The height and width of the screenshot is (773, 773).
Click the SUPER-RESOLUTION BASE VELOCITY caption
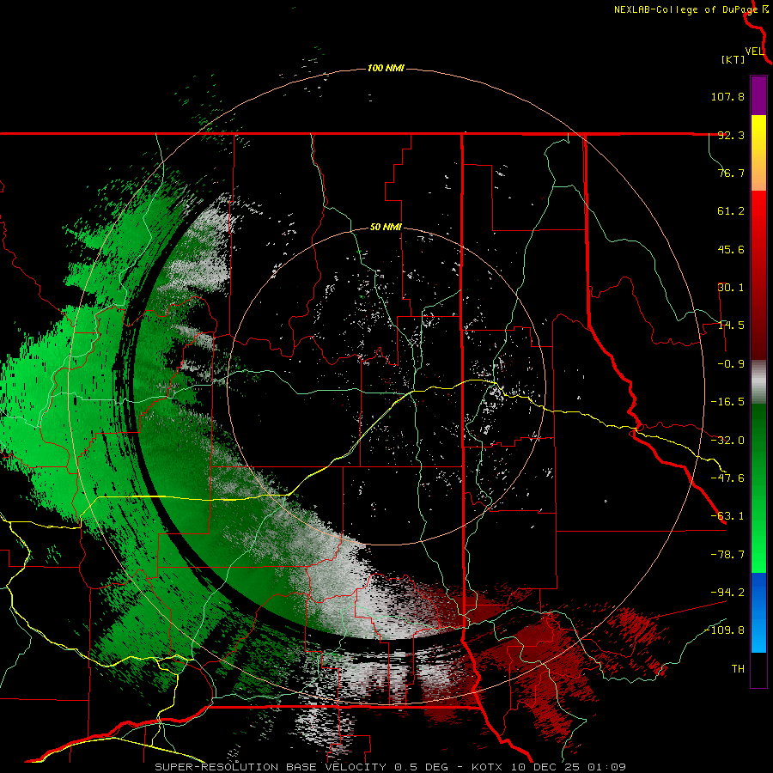(x=271, y=767)
